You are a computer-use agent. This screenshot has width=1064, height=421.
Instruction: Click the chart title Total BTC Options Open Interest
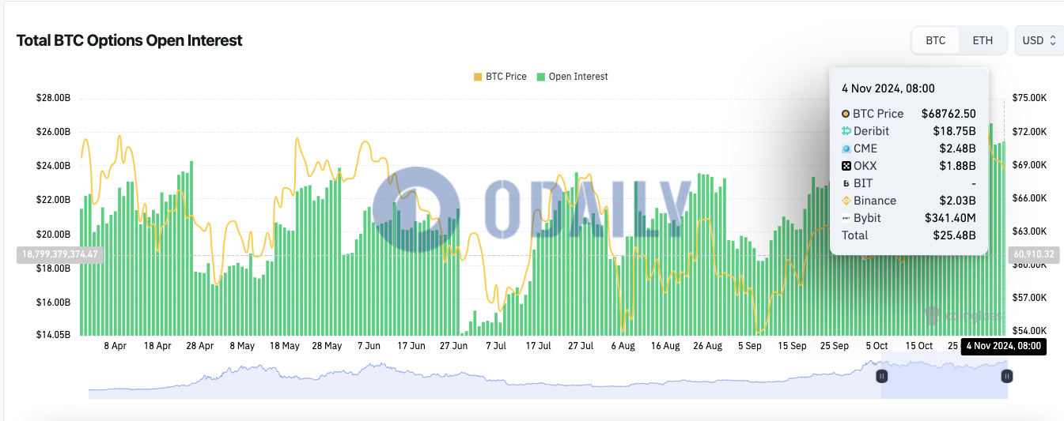130,40
